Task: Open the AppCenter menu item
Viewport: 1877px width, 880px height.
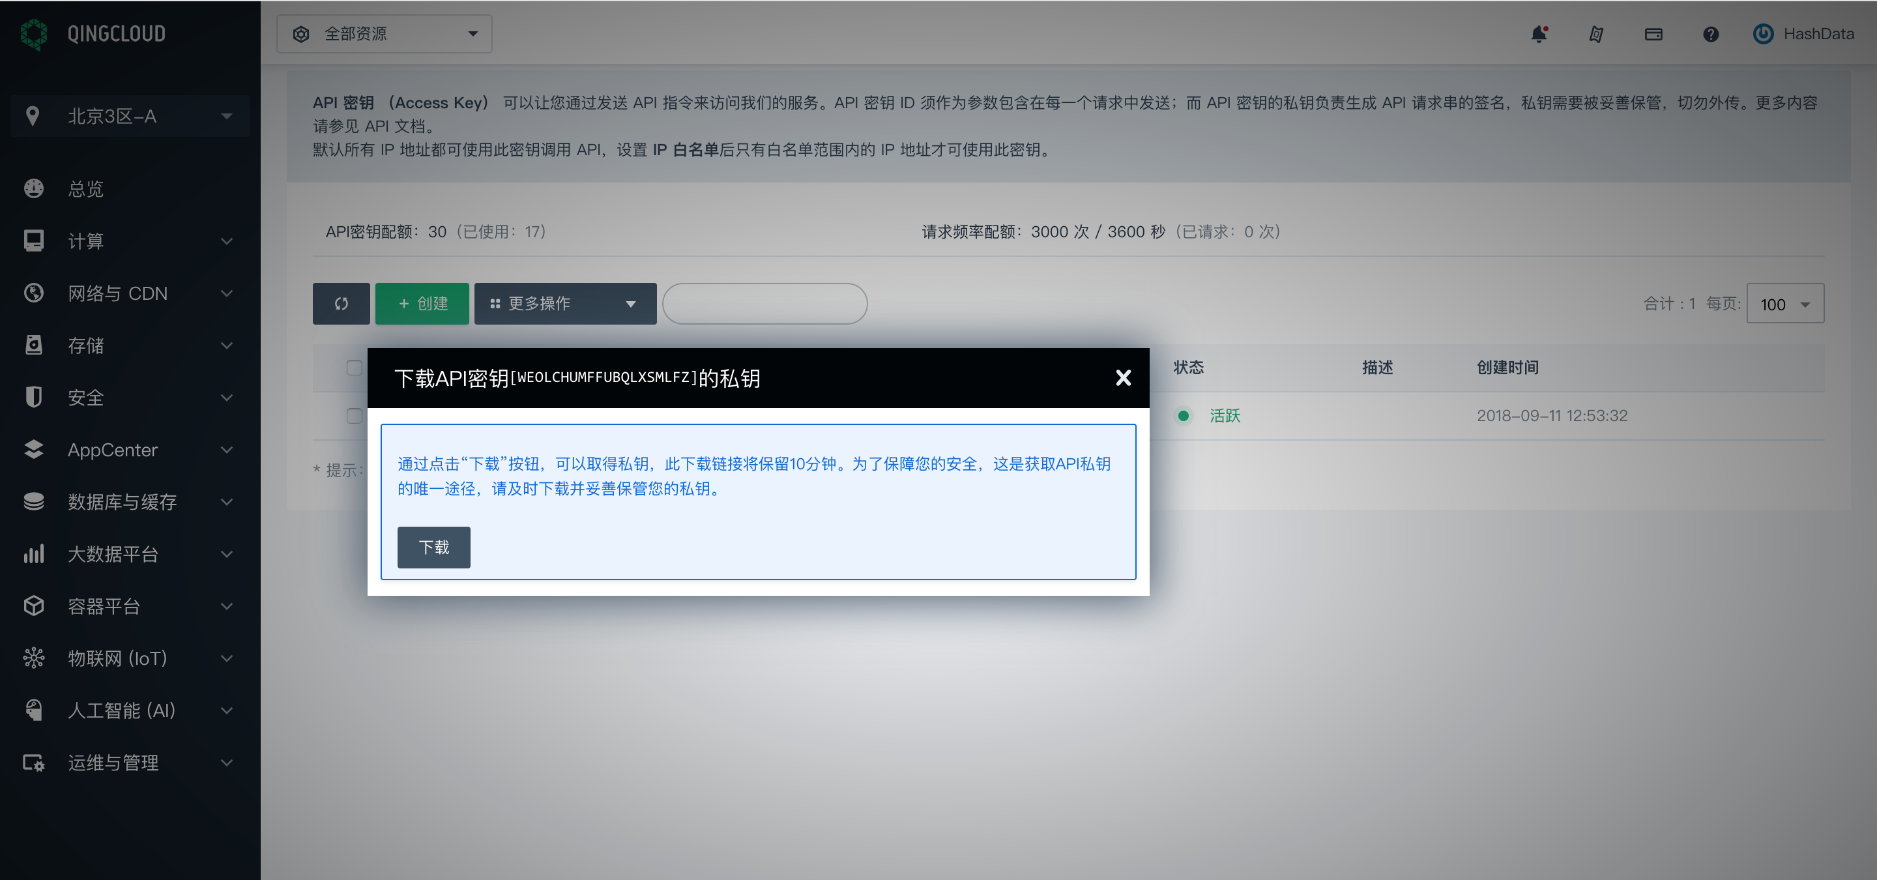Action: coord(130,450)
